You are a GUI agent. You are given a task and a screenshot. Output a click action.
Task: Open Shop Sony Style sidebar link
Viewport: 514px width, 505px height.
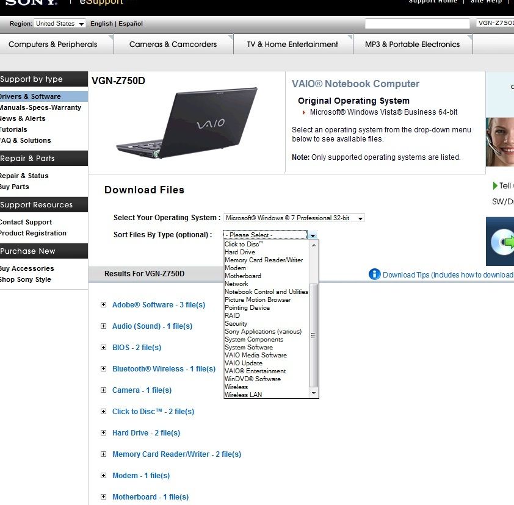click(x=25, y=279)
